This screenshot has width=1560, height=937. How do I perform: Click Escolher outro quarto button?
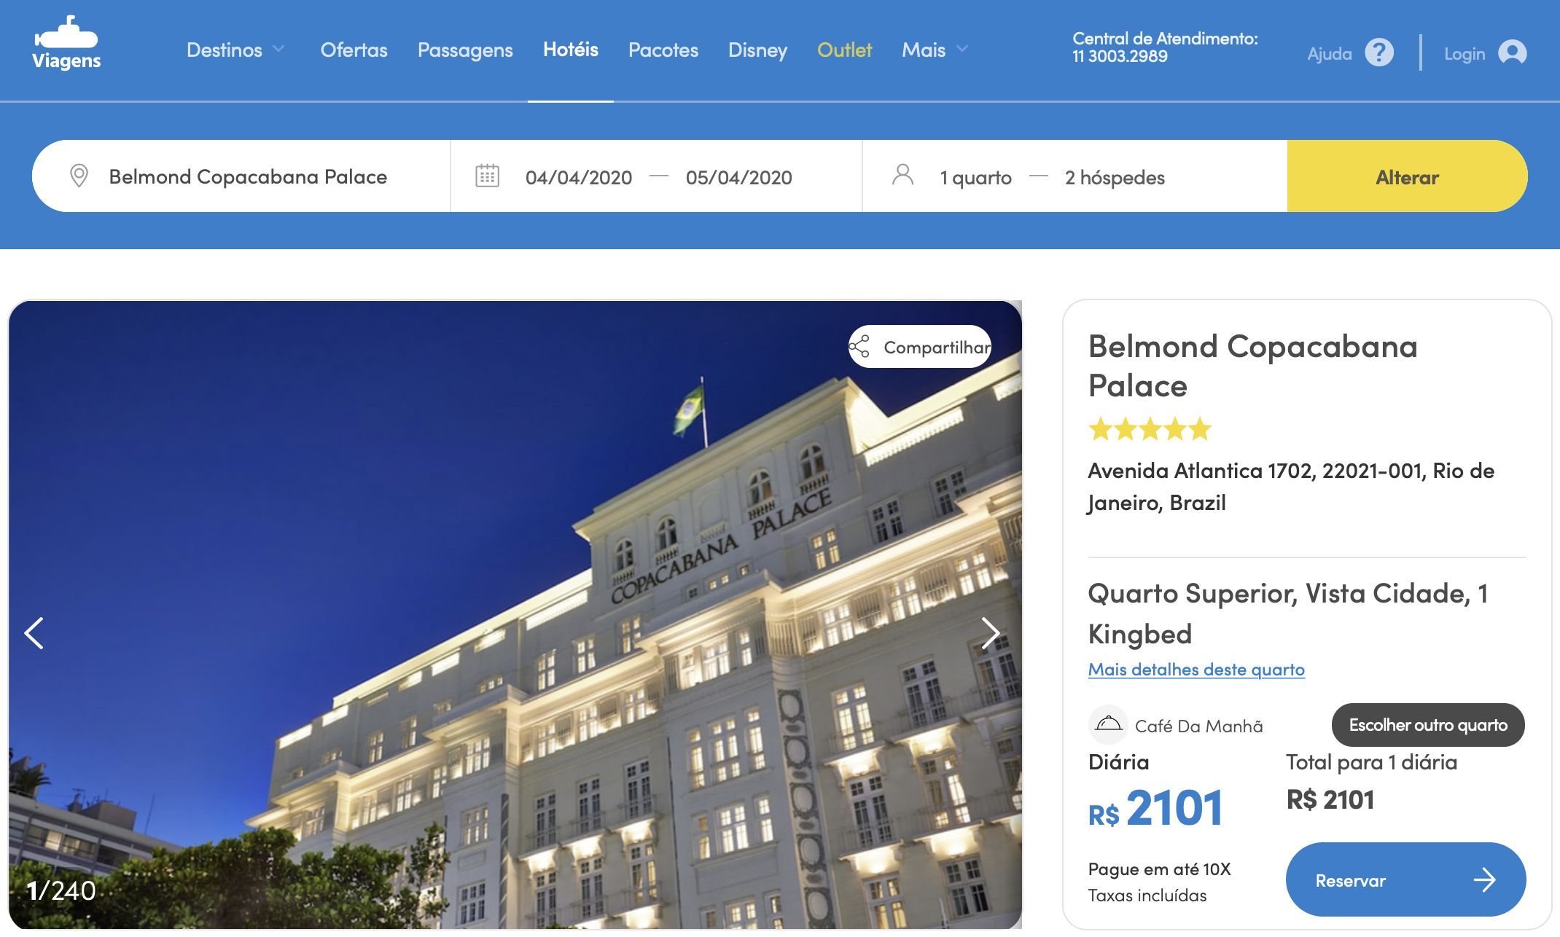click(x=1428, y=725)
